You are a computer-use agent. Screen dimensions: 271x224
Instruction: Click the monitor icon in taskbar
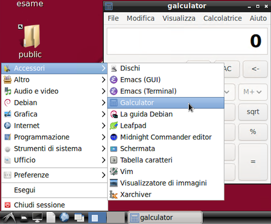(x=37, y=218)
